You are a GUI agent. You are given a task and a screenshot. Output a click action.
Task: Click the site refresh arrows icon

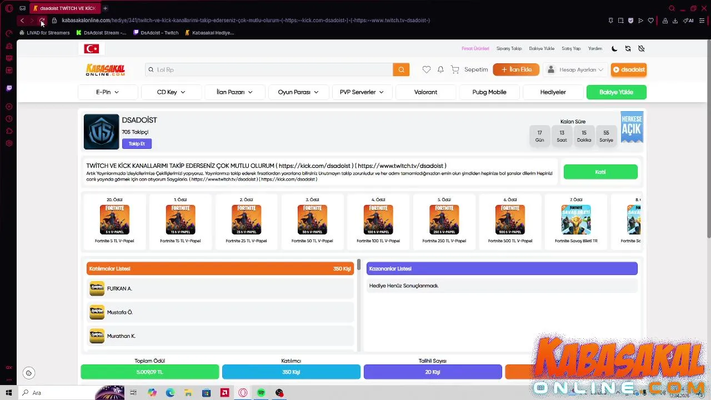[628, 48]
